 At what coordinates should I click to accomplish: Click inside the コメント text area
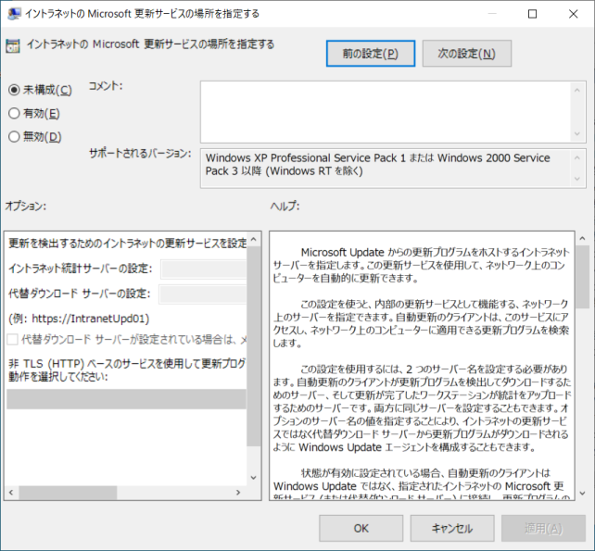[386, 112]
